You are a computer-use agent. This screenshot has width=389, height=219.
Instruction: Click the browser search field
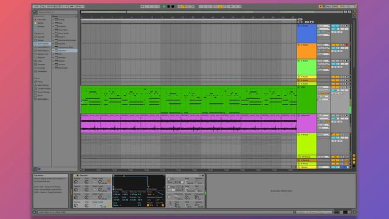(x=57, y=12)
